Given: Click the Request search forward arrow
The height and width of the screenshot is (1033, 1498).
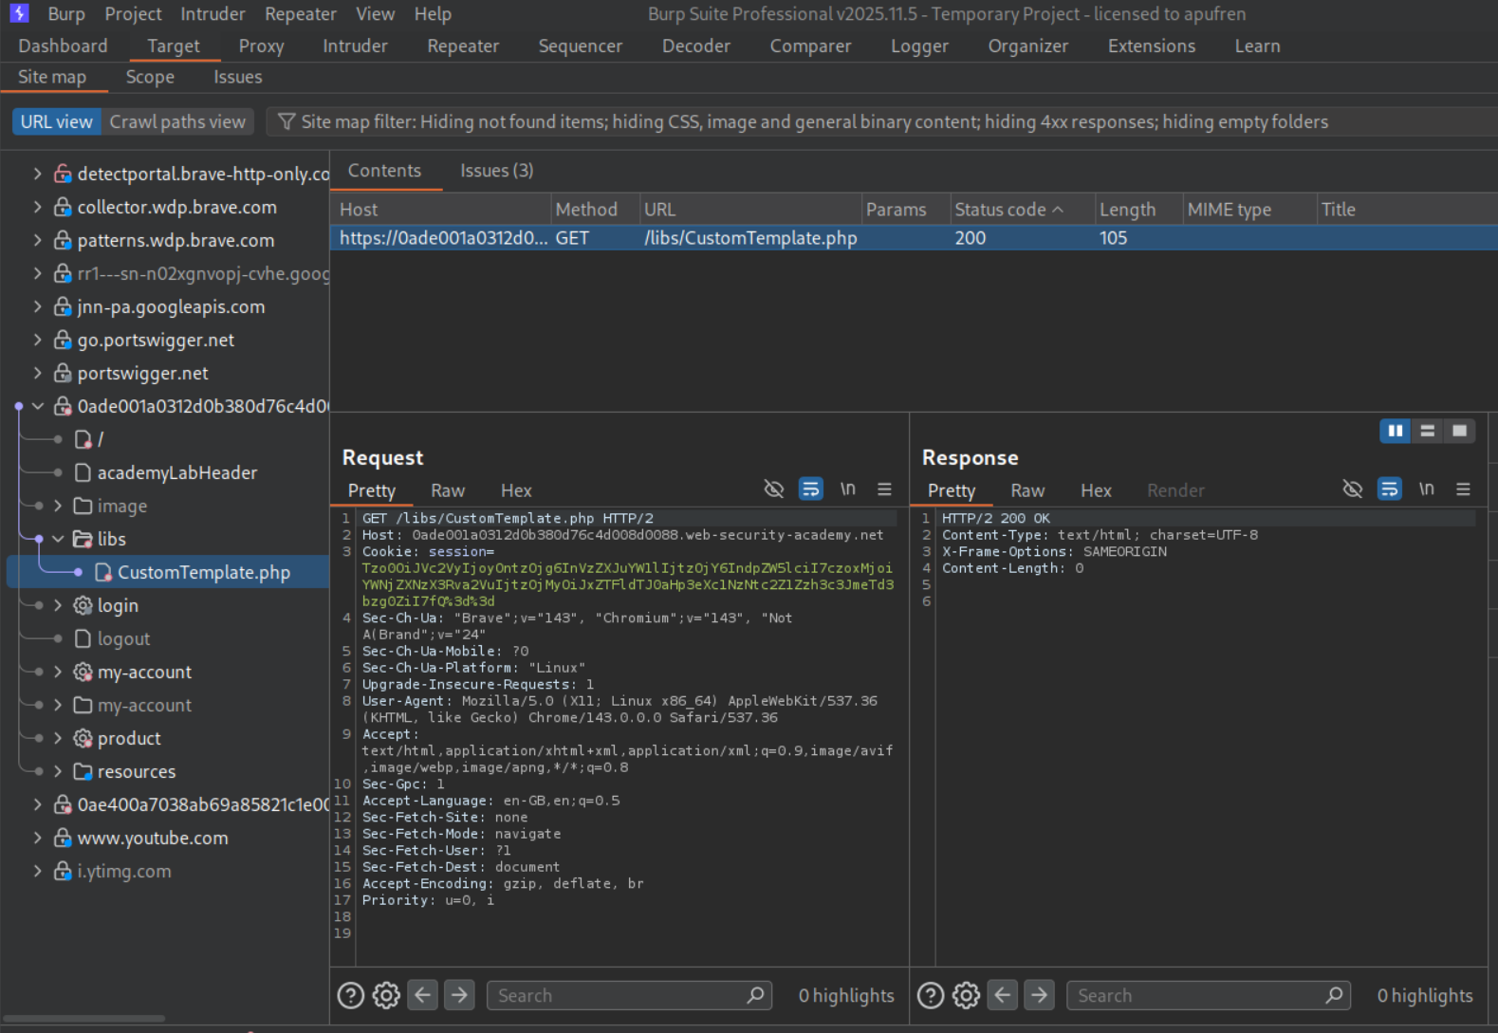Looking at the screenshot, I should point(459,995).
